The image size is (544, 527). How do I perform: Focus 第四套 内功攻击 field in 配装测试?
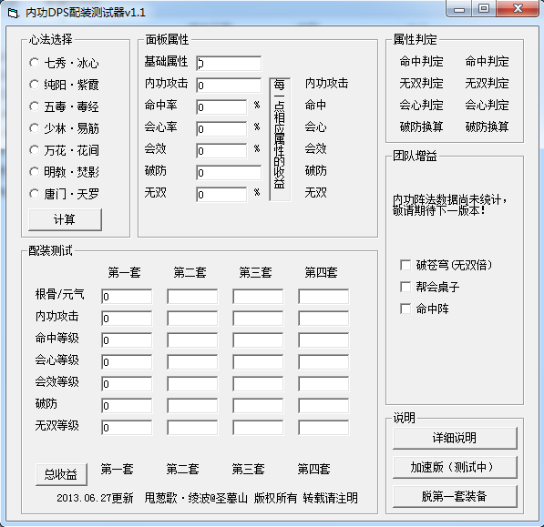(x=323, y=319)
